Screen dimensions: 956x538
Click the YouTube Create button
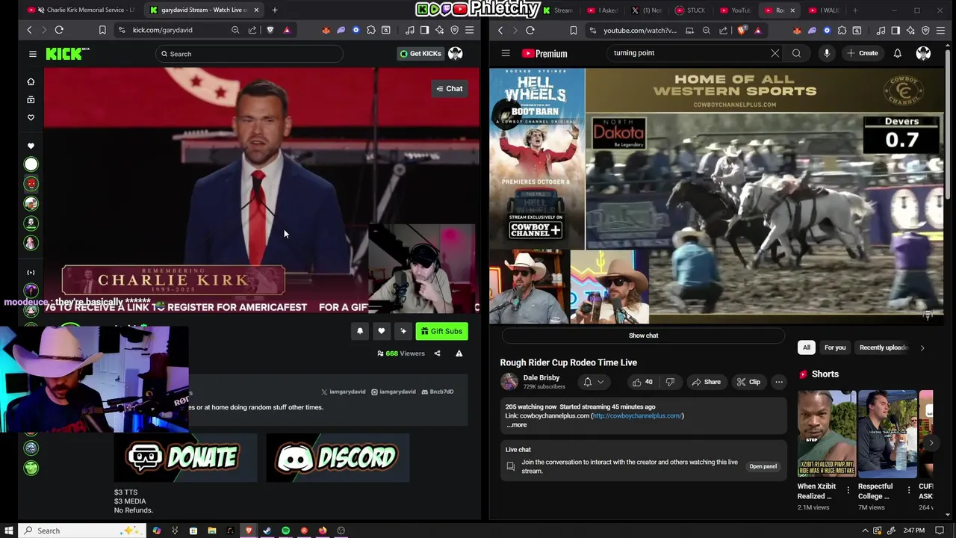[862, 53]
